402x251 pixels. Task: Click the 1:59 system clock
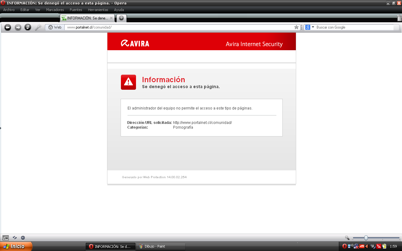(393, 246)
